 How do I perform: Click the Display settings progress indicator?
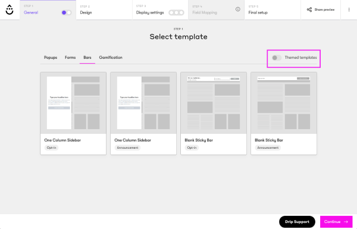click(x=176, y=12)
